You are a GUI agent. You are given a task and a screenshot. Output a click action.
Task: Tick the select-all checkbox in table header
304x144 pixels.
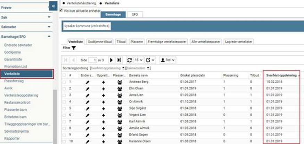tap(64, 75)
